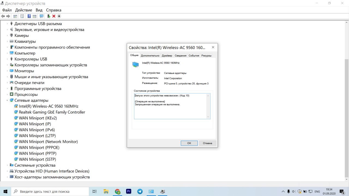Viewport: 349px width, 196px height.
Task: Click the device status text box
Action: pyautogui.click(x=172, y=106)
